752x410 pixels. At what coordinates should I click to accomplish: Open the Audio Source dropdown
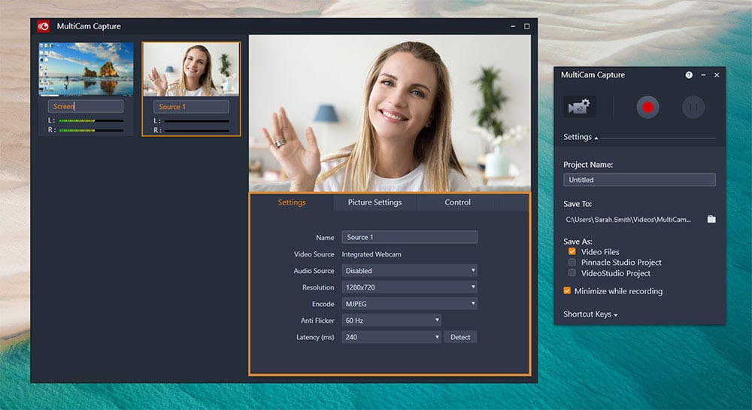(x=409, y=271)
